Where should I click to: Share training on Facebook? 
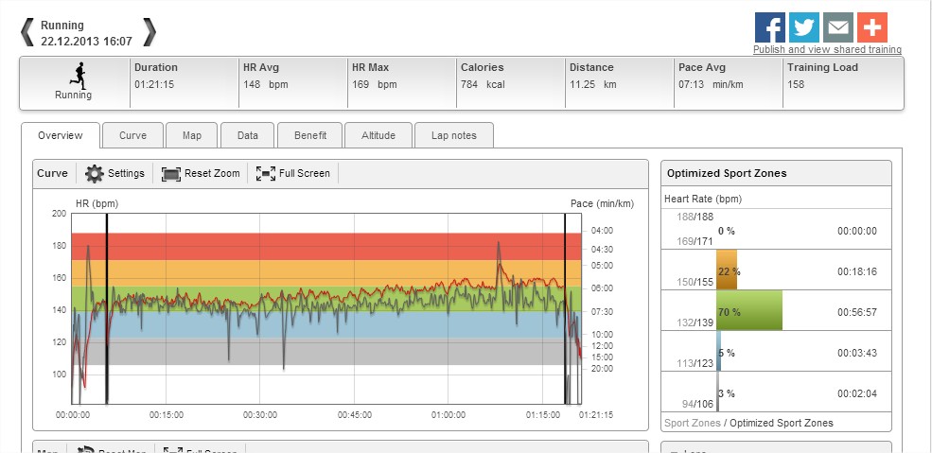770,27
